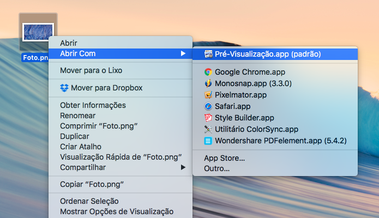Open with Monosnap.app (3.3.0)
379x218 pixels.
click(x=275, y=83)
